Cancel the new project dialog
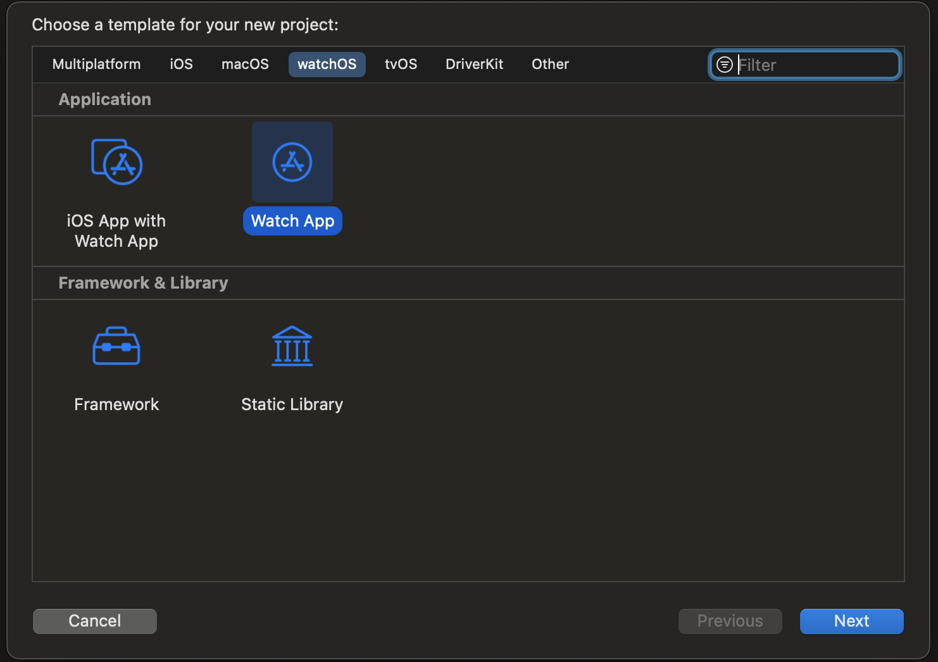Image resolution: width=938 pixels, height=662 pixels. 95,621
